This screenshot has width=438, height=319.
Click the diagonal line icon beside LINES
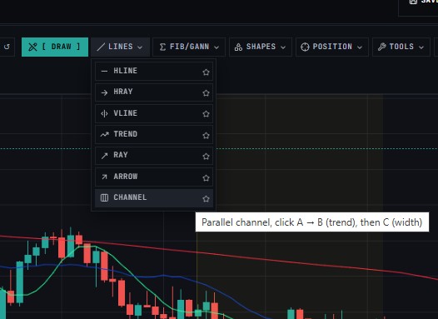pos(101,47)
